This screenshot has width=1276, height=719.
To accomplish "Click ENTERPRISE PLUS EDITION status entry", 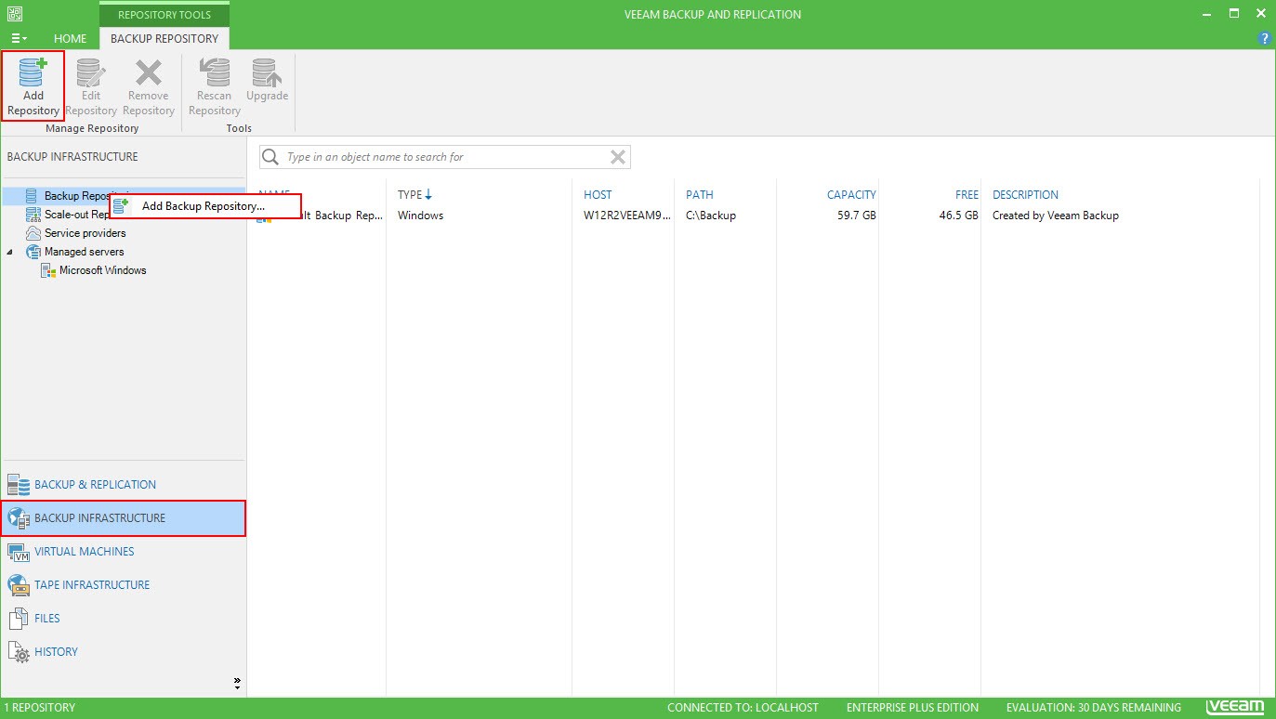I will (913, 708).
